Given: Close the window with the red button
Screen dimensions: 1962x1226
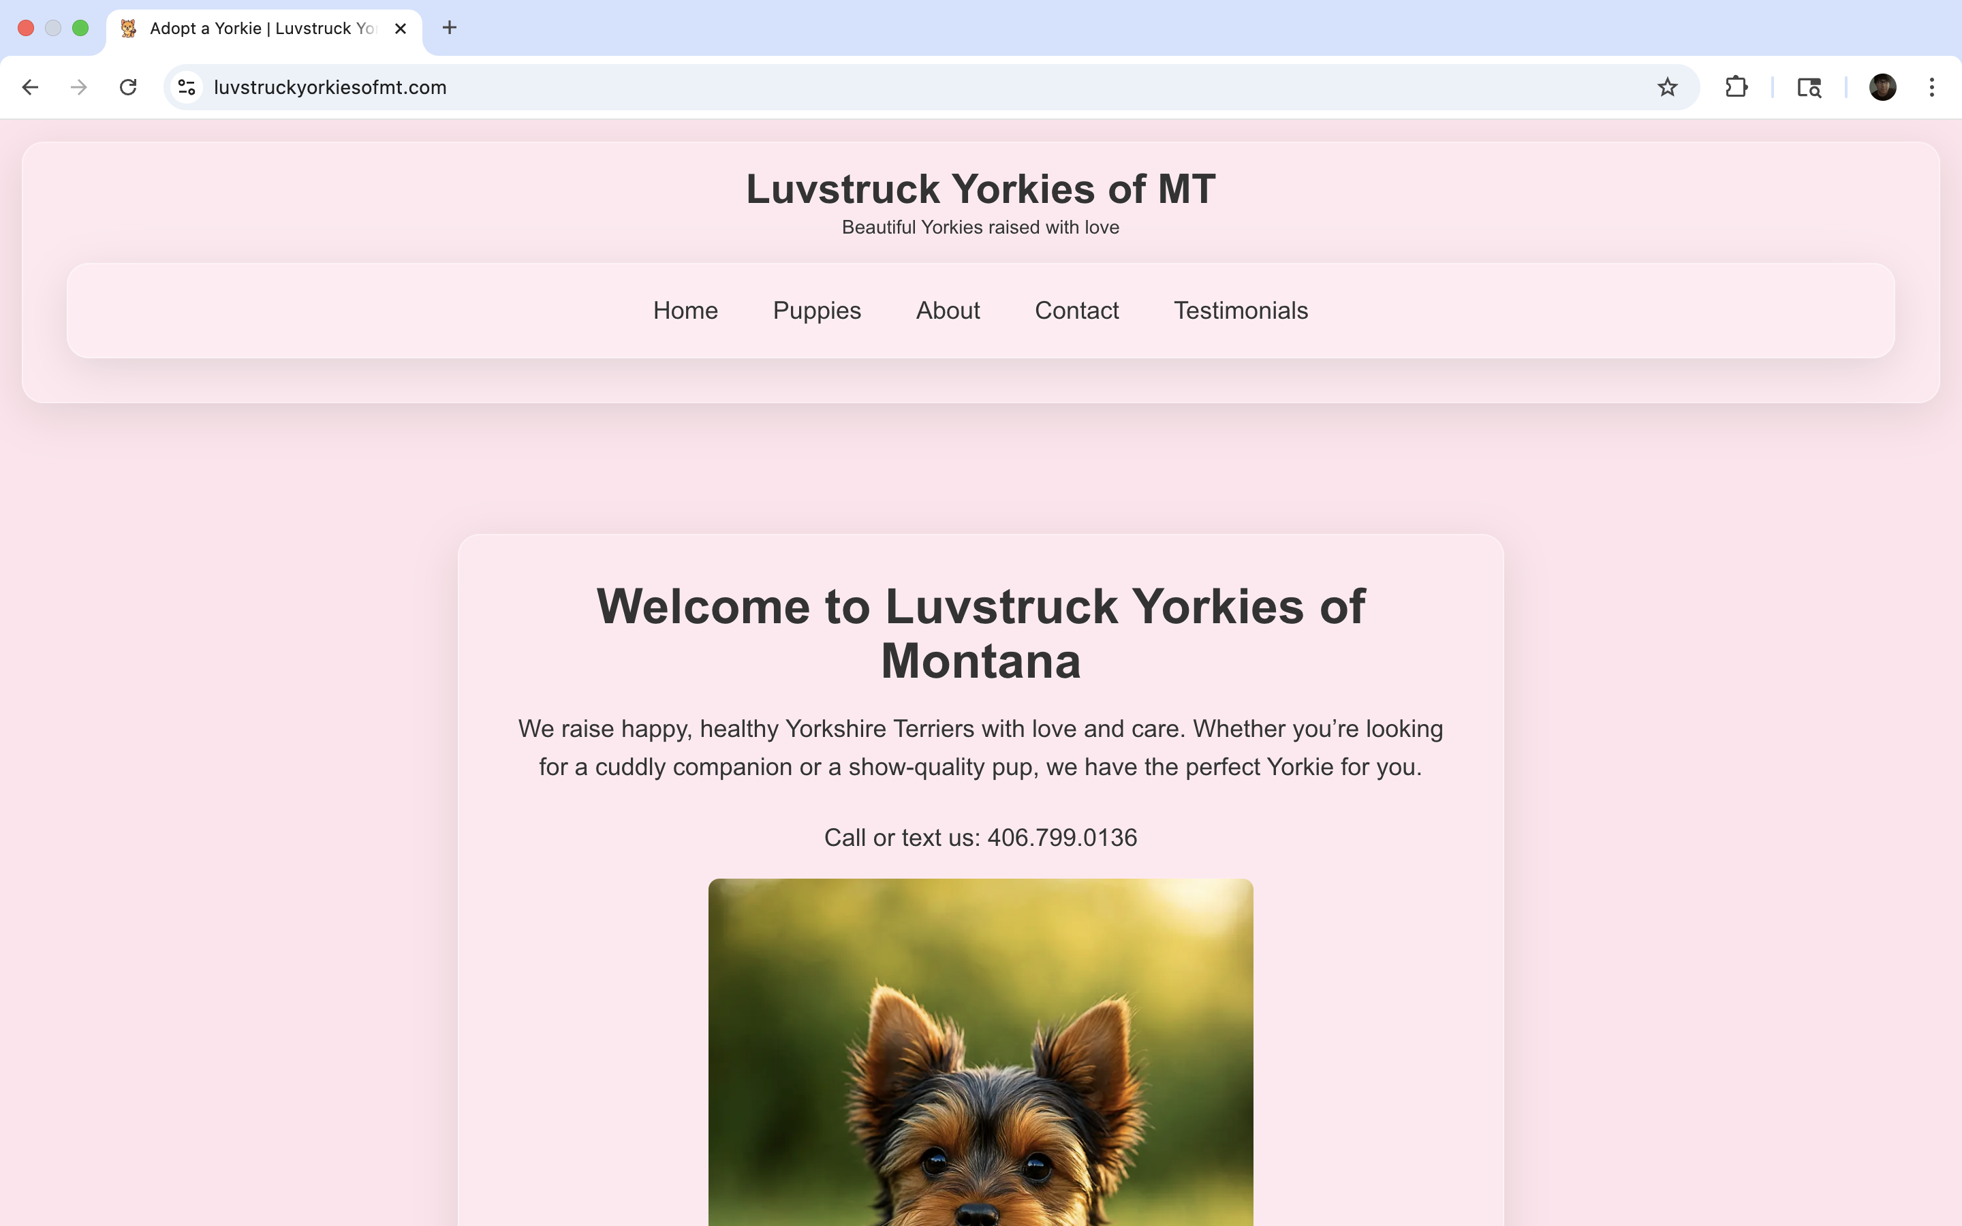Looking at the screenshot, I should [x=26, y=27].
